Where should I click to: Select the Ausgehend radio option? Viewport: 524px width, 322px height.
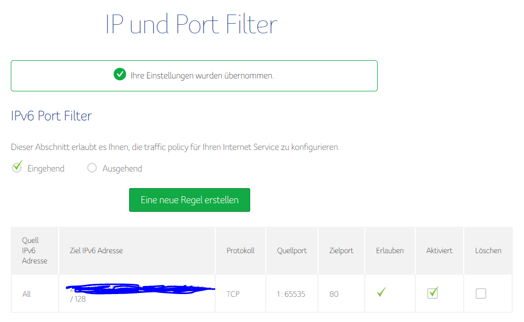[x=92, y=168]
